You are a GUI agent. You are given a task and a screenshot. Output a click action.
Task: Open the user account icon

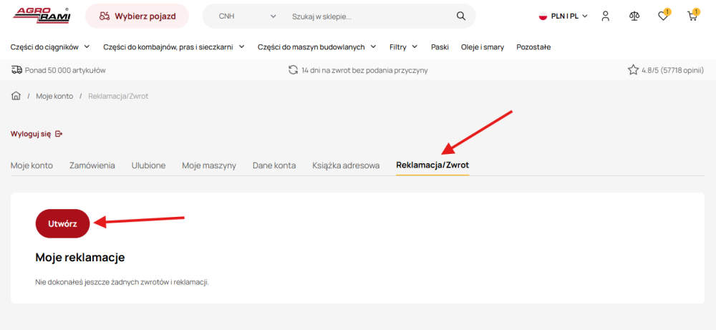(x=606, y=16)
